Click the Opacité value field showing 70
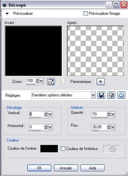128x176 pixels. 99,114
